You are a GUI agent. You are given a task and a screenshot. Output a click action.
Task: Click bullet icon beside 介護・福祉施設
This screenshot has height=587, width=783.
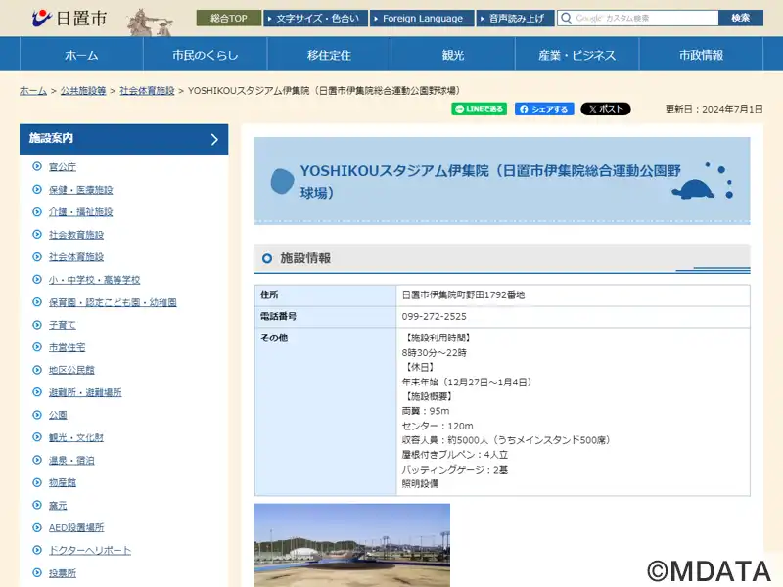[37, 211]
